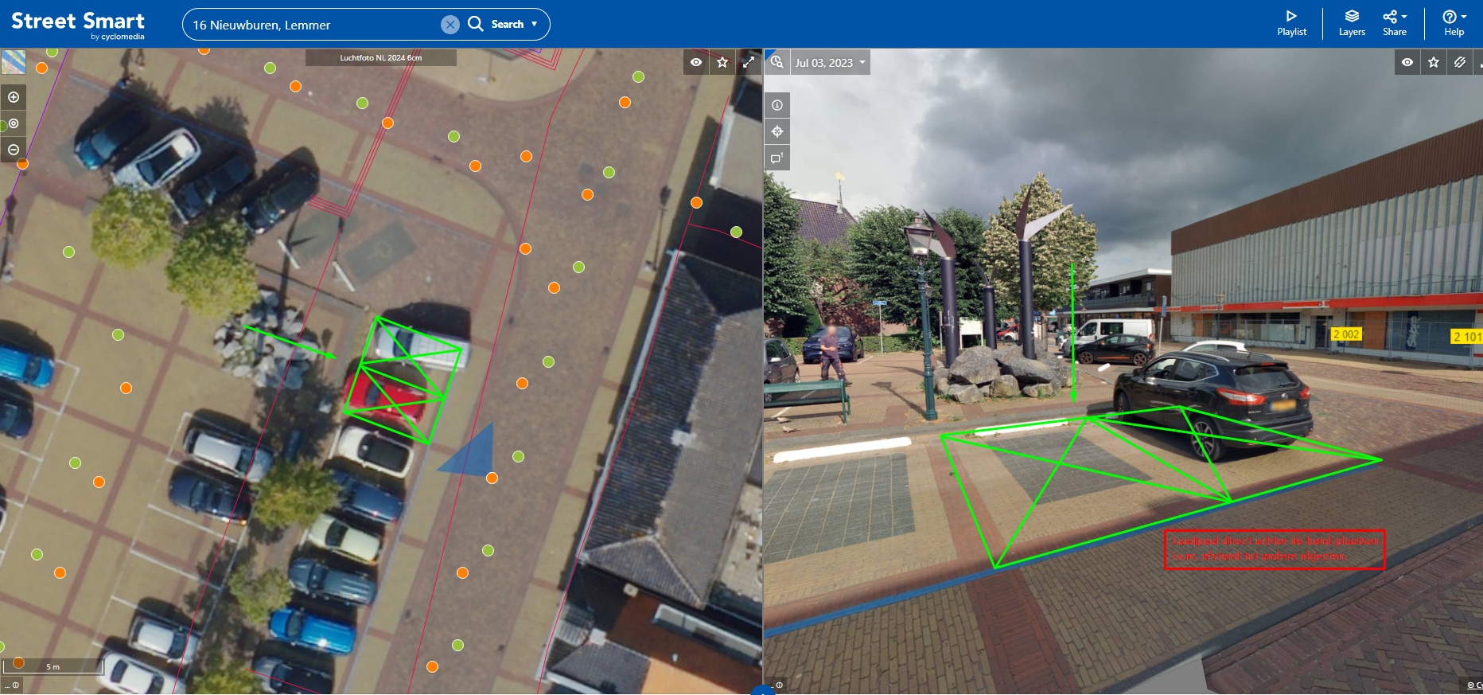Viewport: 1483px width, 695px height.
Task: Open the Layers panel
Action: pyautogui.click(x=1352, y=23)
